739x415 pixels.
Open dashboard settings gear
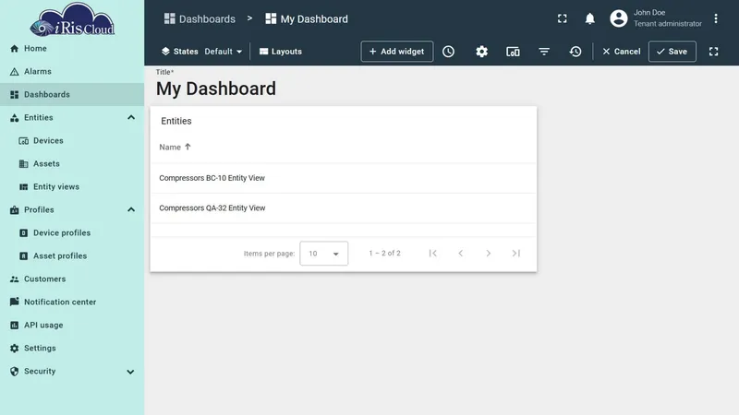(481, 52)
